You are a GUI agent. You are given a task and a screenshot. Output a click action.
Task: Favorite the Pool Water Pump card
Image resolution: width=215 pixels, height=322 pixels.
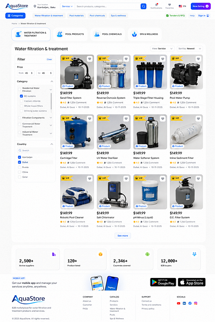[198, 59]
